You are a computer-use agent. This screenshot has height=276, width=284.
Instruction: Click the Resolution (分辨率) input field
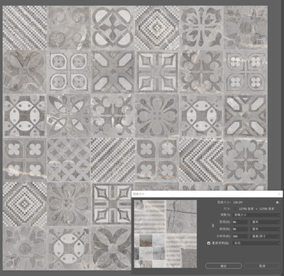click(x=240, y=236)
